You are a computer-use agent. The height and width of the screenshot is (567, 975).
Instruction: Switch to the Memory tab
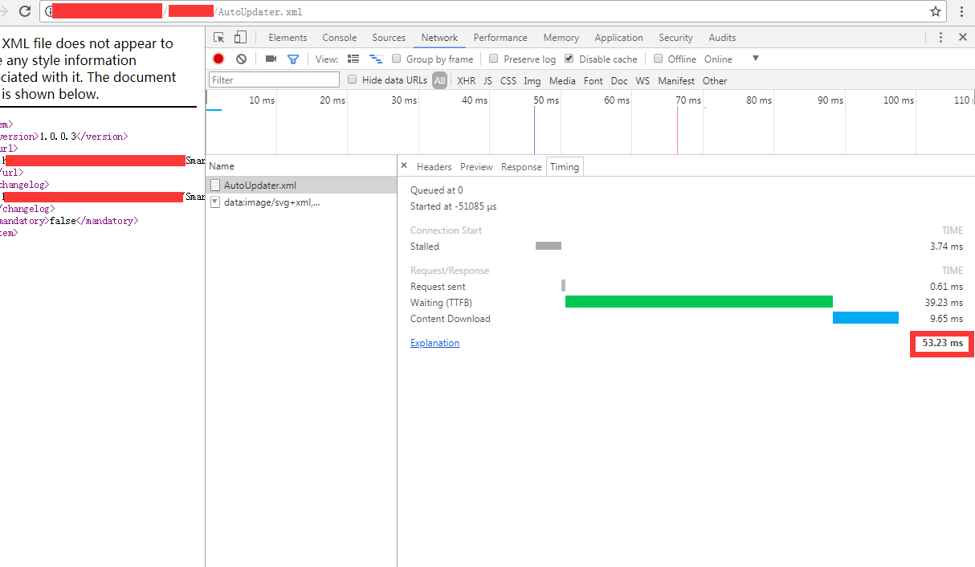coord(561,38)
